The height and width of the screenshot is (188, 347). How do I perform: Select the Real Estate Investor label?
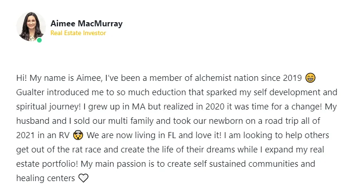coord(78,33)
